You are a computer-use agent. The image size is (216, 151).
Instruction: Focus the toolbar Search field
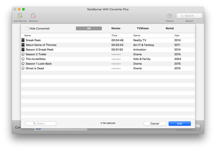coord(189,16)
